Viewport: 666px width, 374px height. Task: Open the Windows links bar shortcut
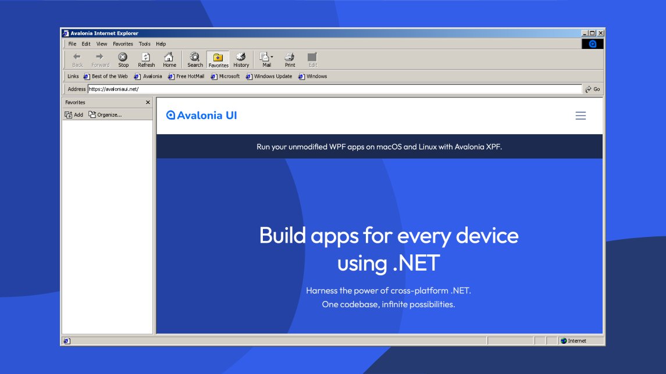312,76
